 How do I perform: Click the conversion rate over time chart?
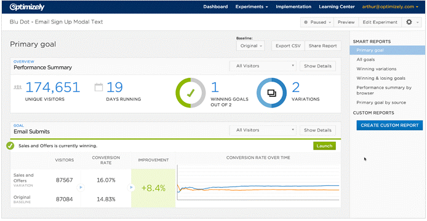[x=258, y=183]
